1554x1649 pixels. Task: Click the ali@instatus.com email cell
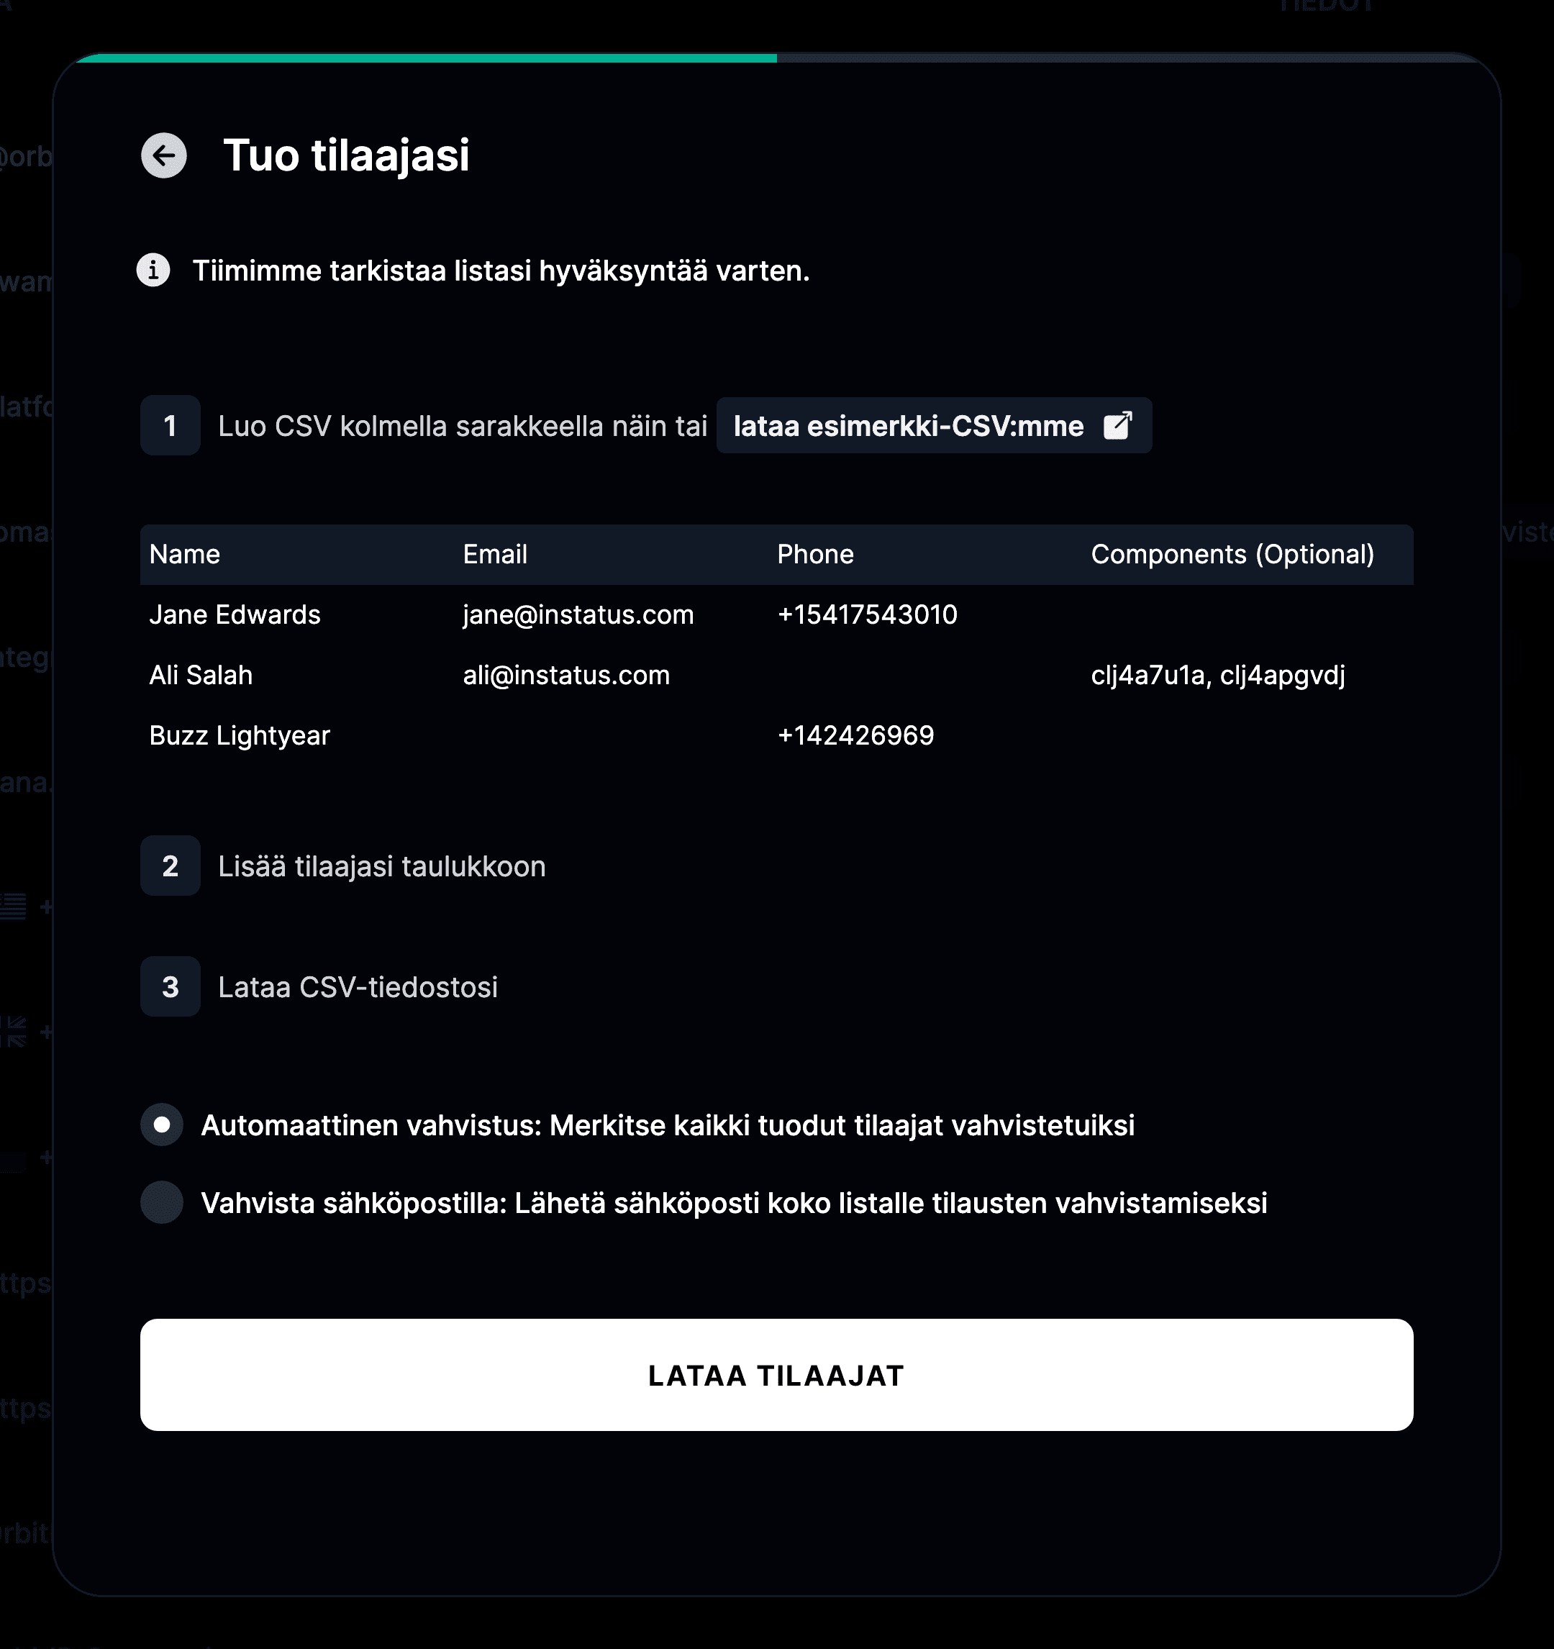click(x=566, y=675)
